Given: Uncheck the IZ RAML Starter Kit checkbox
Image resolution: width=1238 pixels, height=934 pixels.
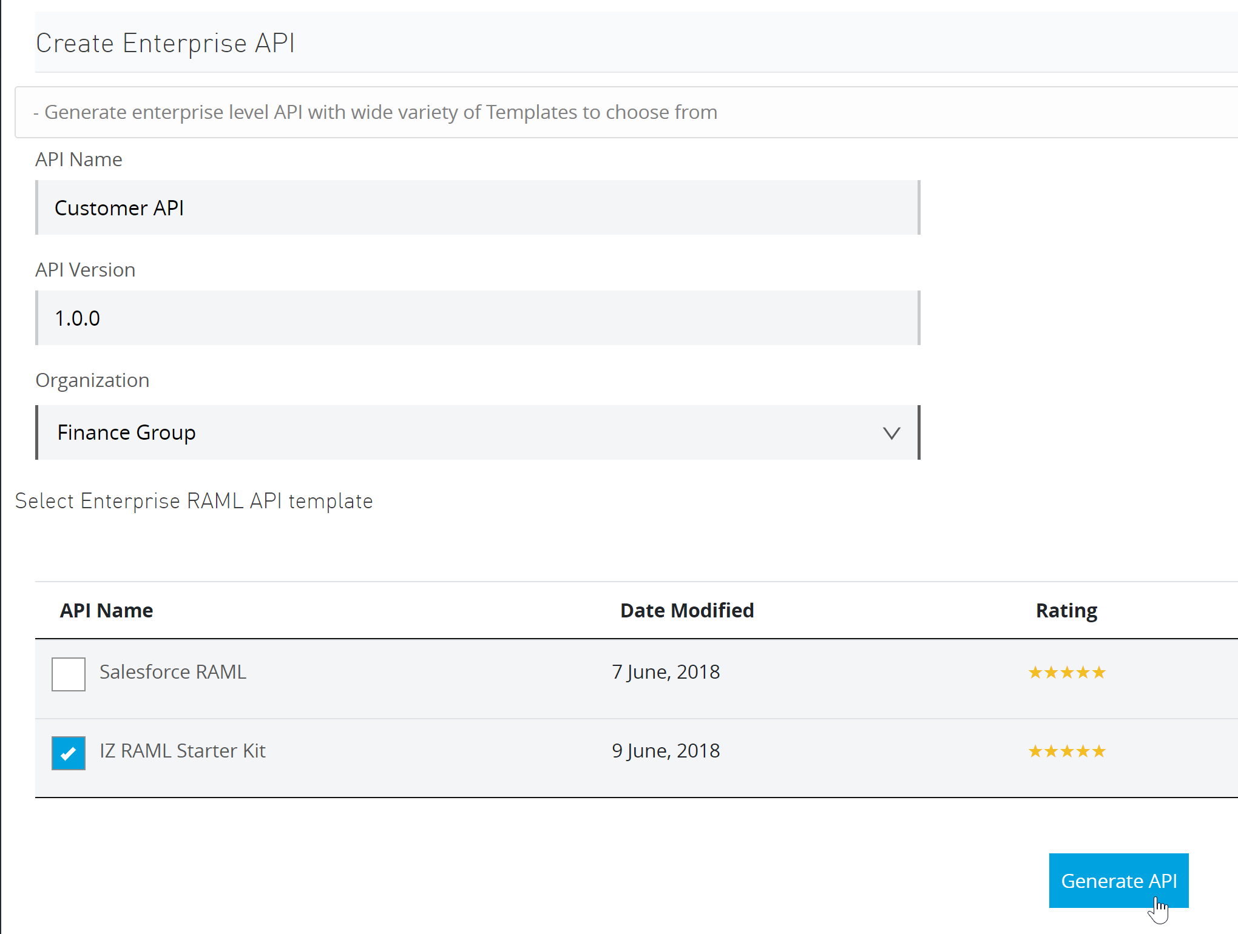Looking at the screenshot, I should tap(69, 753).
